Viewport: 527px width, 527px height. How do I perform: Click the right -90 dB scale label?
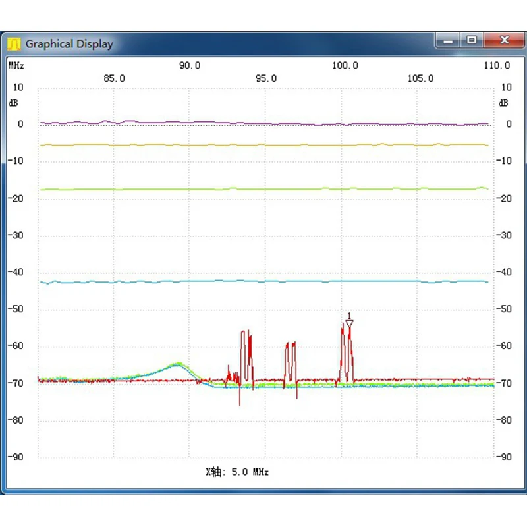click(504, 457)
